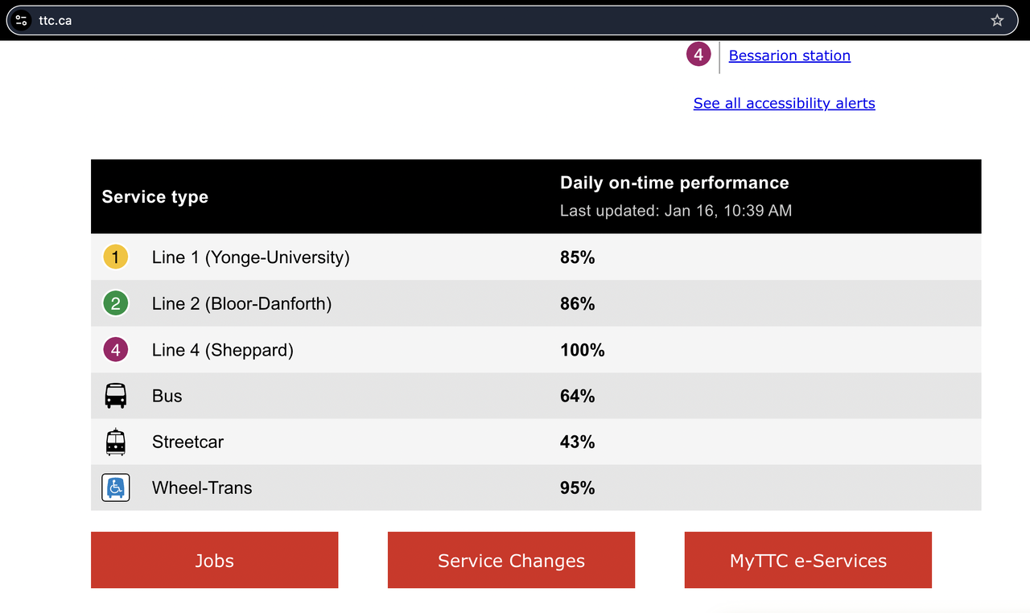Viewport: 1030px width, 613px height.
Task: Click the Line 2 green circle icon
Action: [116, 303]
